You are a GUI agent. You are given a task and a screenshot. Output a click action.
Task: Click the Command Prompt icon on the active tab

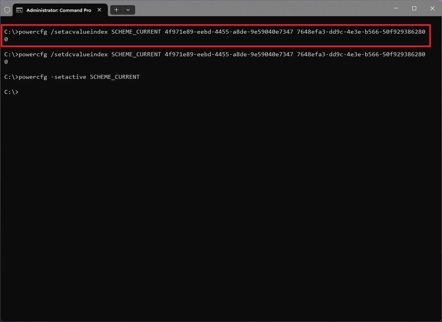(x=19, y=9)
